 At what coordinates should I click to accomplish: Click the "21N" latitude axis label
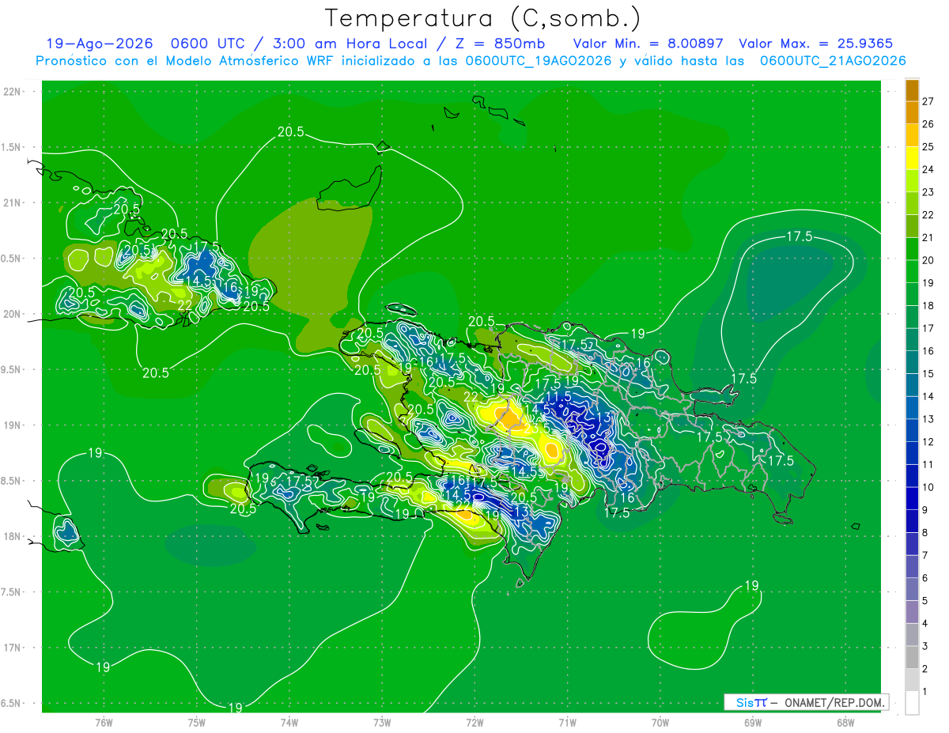pyautogui.click(x=12, y=202)
